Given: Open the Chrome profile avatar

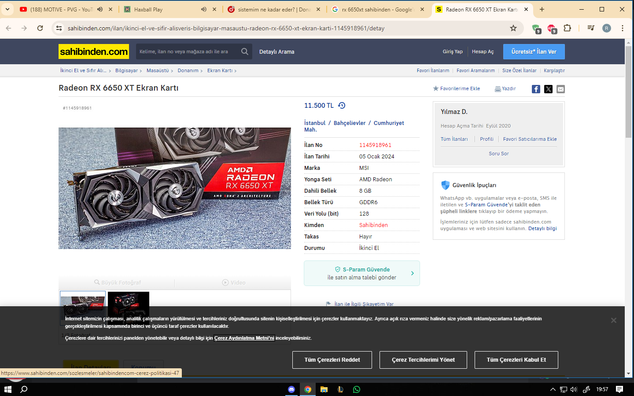Looking at the screenshot, I should point(607,28).
